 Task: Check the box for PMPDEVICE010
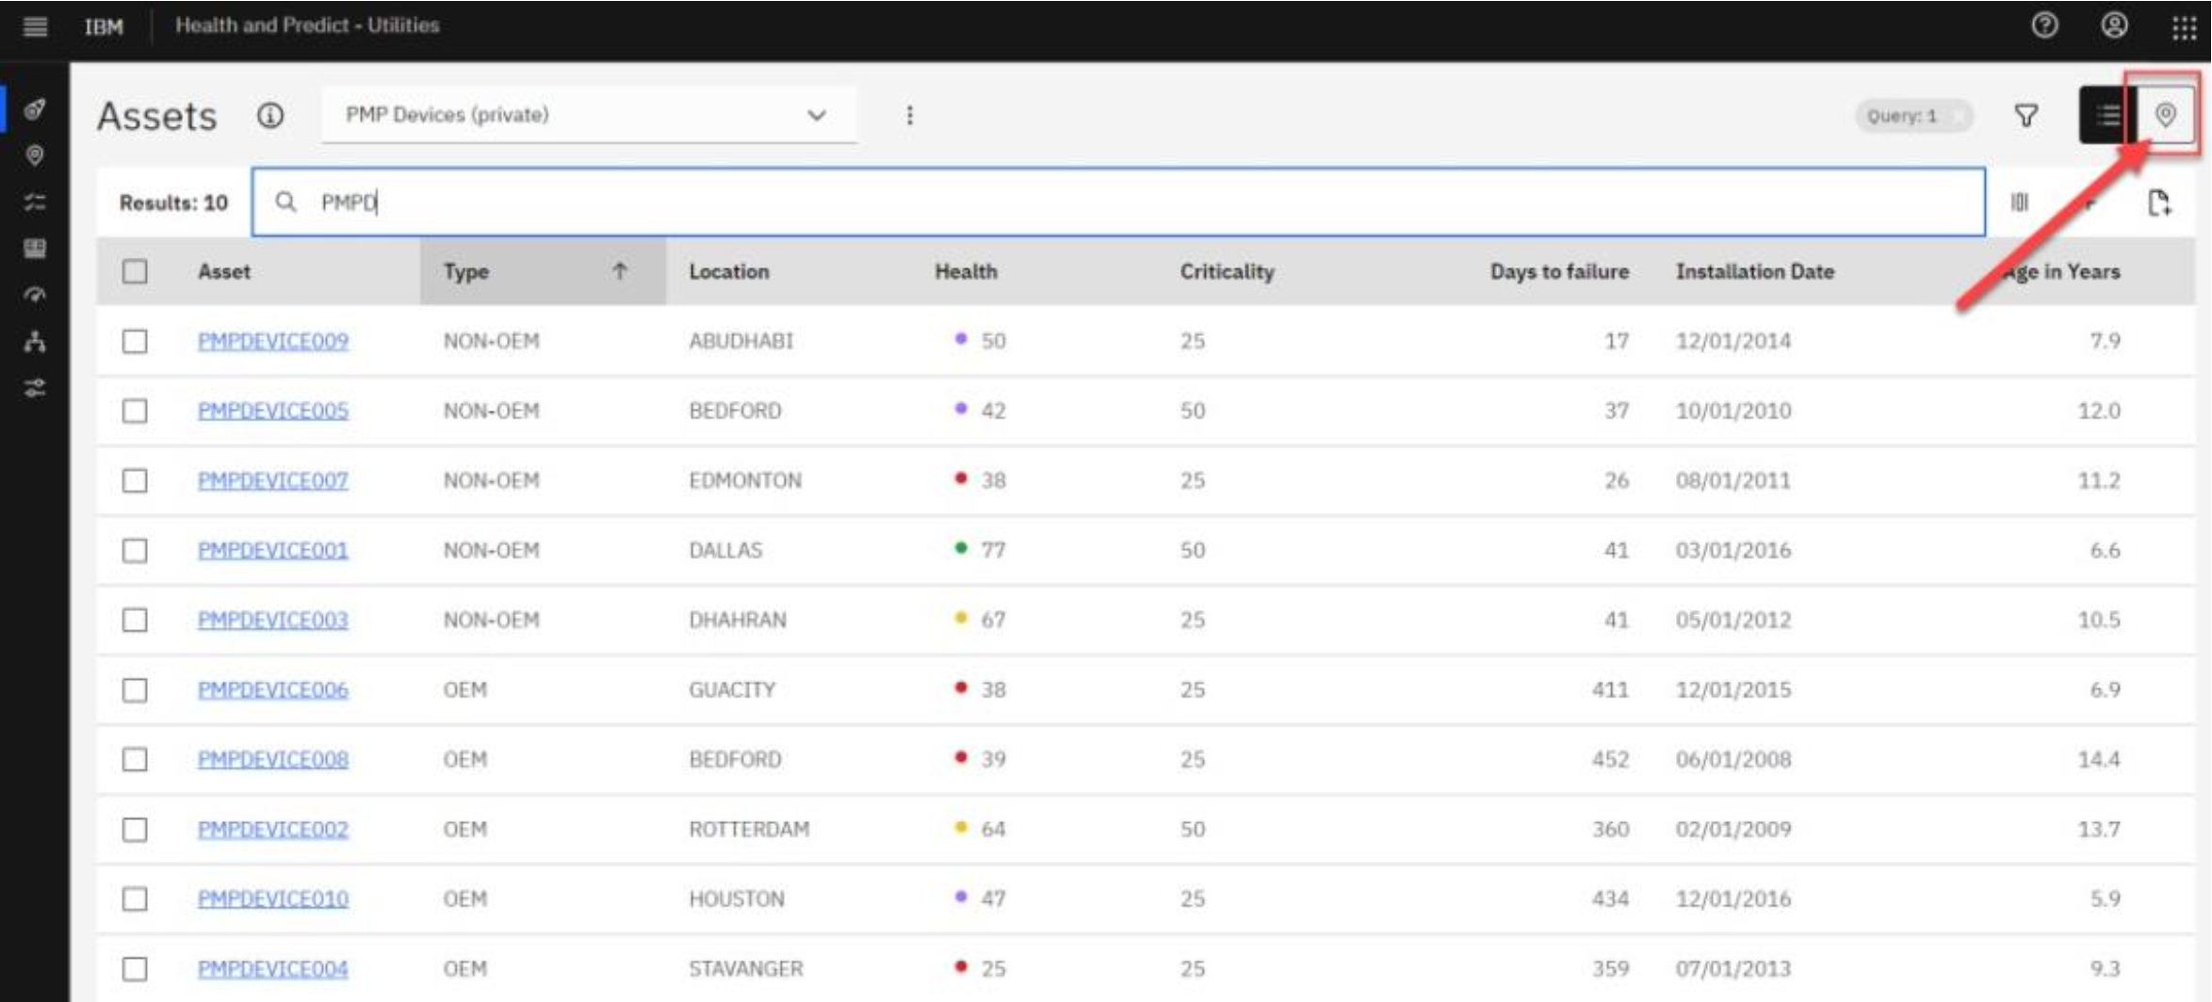[x=135, y=898]
